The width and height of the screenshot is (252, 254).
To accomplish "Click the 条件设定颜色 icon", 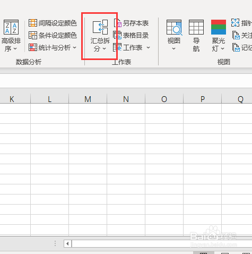I will [x=33, y=35].
